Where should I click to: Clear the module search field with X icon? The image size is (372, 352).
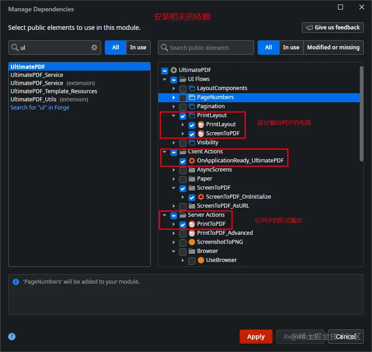94,48
